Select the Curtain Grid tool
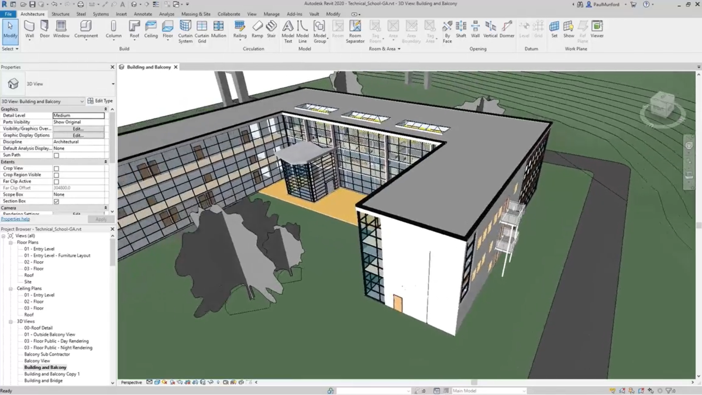The width and height of the screenshot is (702, 395). [202, 30]
